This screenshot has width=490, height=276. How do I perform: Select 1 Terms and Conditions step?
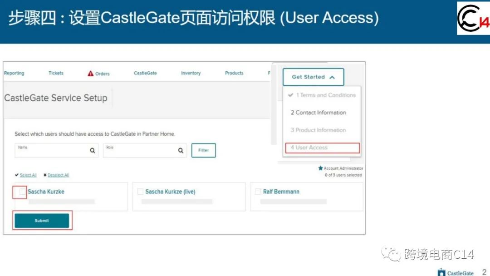coord(326,95)
